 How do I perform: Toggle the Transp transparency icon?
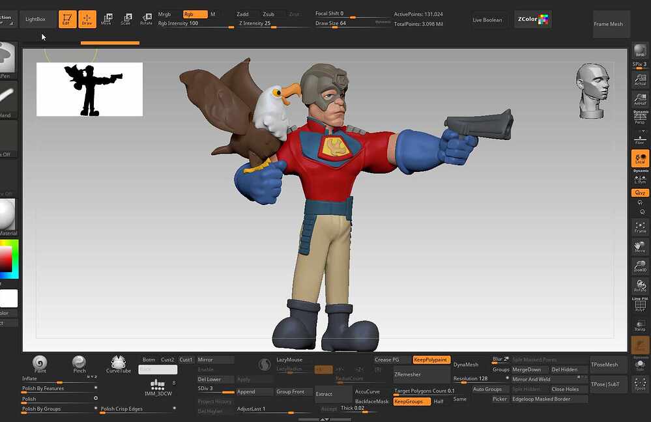pos(640,325)
